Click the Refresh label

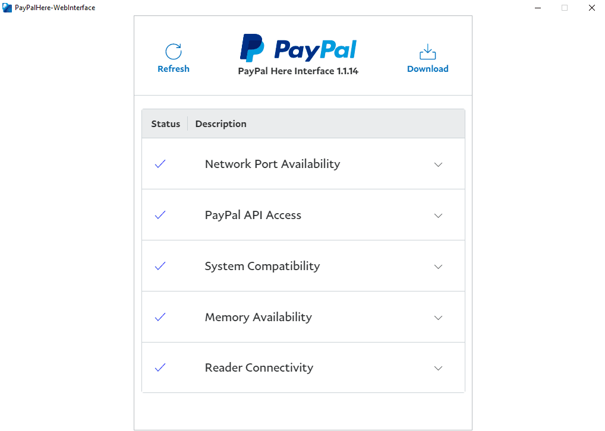(173, 69)
